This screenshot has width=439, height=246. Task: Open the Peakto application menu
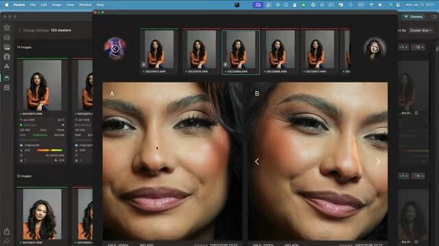tap(19, 5)
